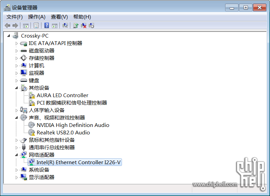Expand the IDE ATA/ATAPI 控制器 node
This screenshot has height=196, width=270.
pos(17,43)
